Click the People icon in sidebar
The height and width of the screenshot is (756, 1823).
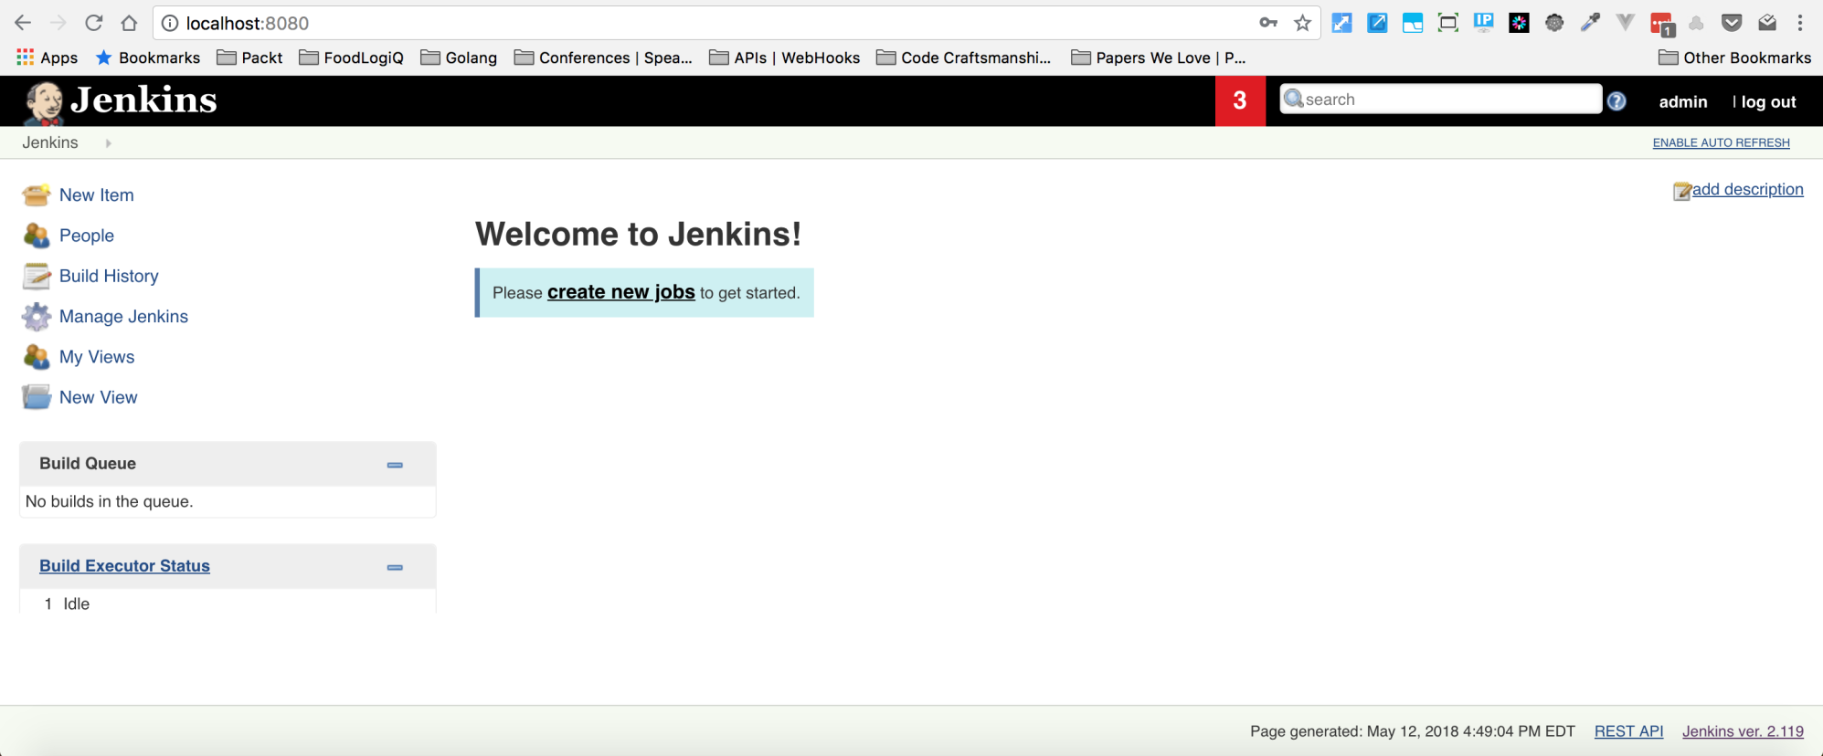tap(37, 236)
